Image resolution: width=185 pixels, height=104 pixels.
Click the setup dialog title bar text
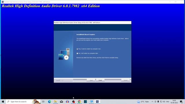77,23
